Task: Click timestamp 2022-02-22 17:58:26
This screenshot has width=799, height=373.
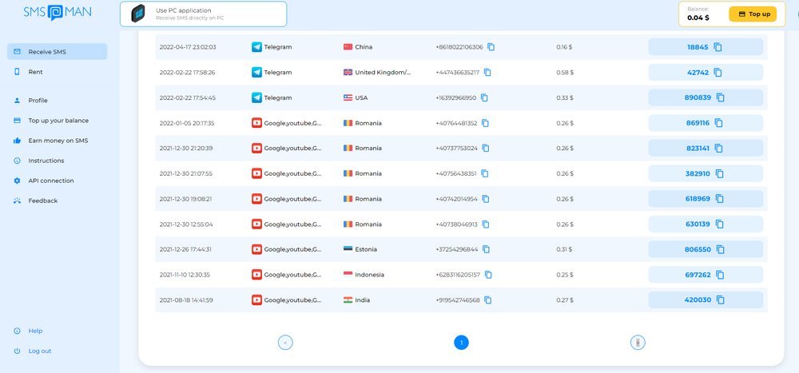Action: [x=187, y=73]
